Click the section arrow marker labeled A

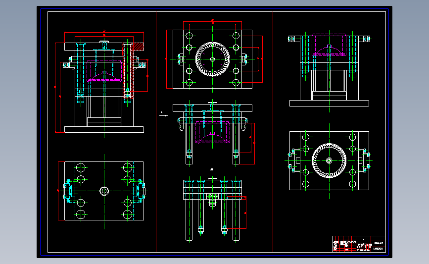(x=163, y=114)
